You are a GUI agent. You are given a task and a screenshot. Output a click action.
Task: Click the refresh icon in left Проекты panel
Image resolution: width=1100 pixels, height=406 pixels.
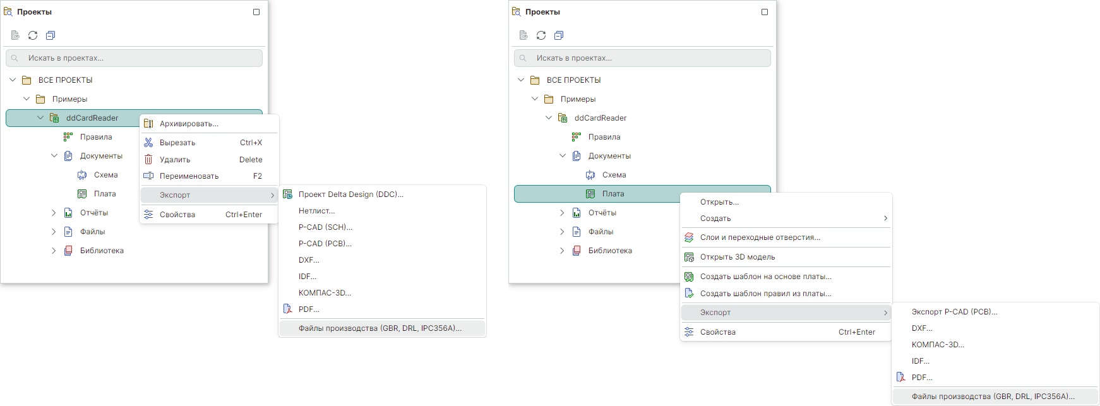[33, 35]
